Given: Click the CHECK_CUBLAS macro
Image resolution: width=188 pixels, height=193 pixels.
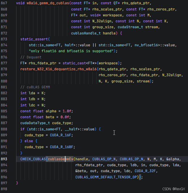Looking at the screenshot, I should (x=33, y=159).
